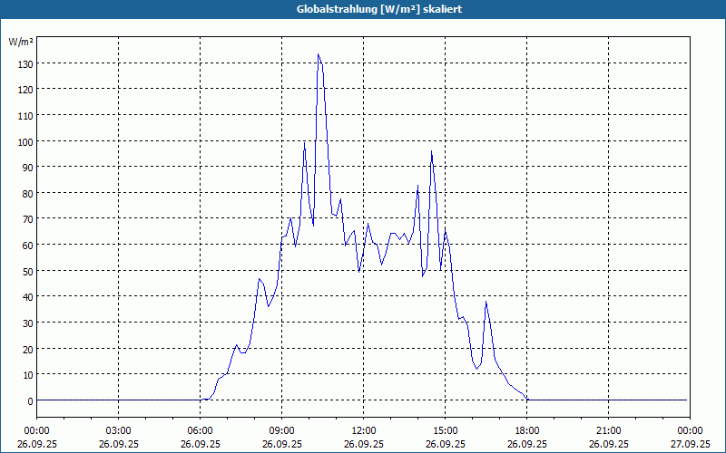The image size is (726, 453).
Task: Click the chart title "Globalstrahlung [W/m²] skaliert"
Action: tap(379, 9)
